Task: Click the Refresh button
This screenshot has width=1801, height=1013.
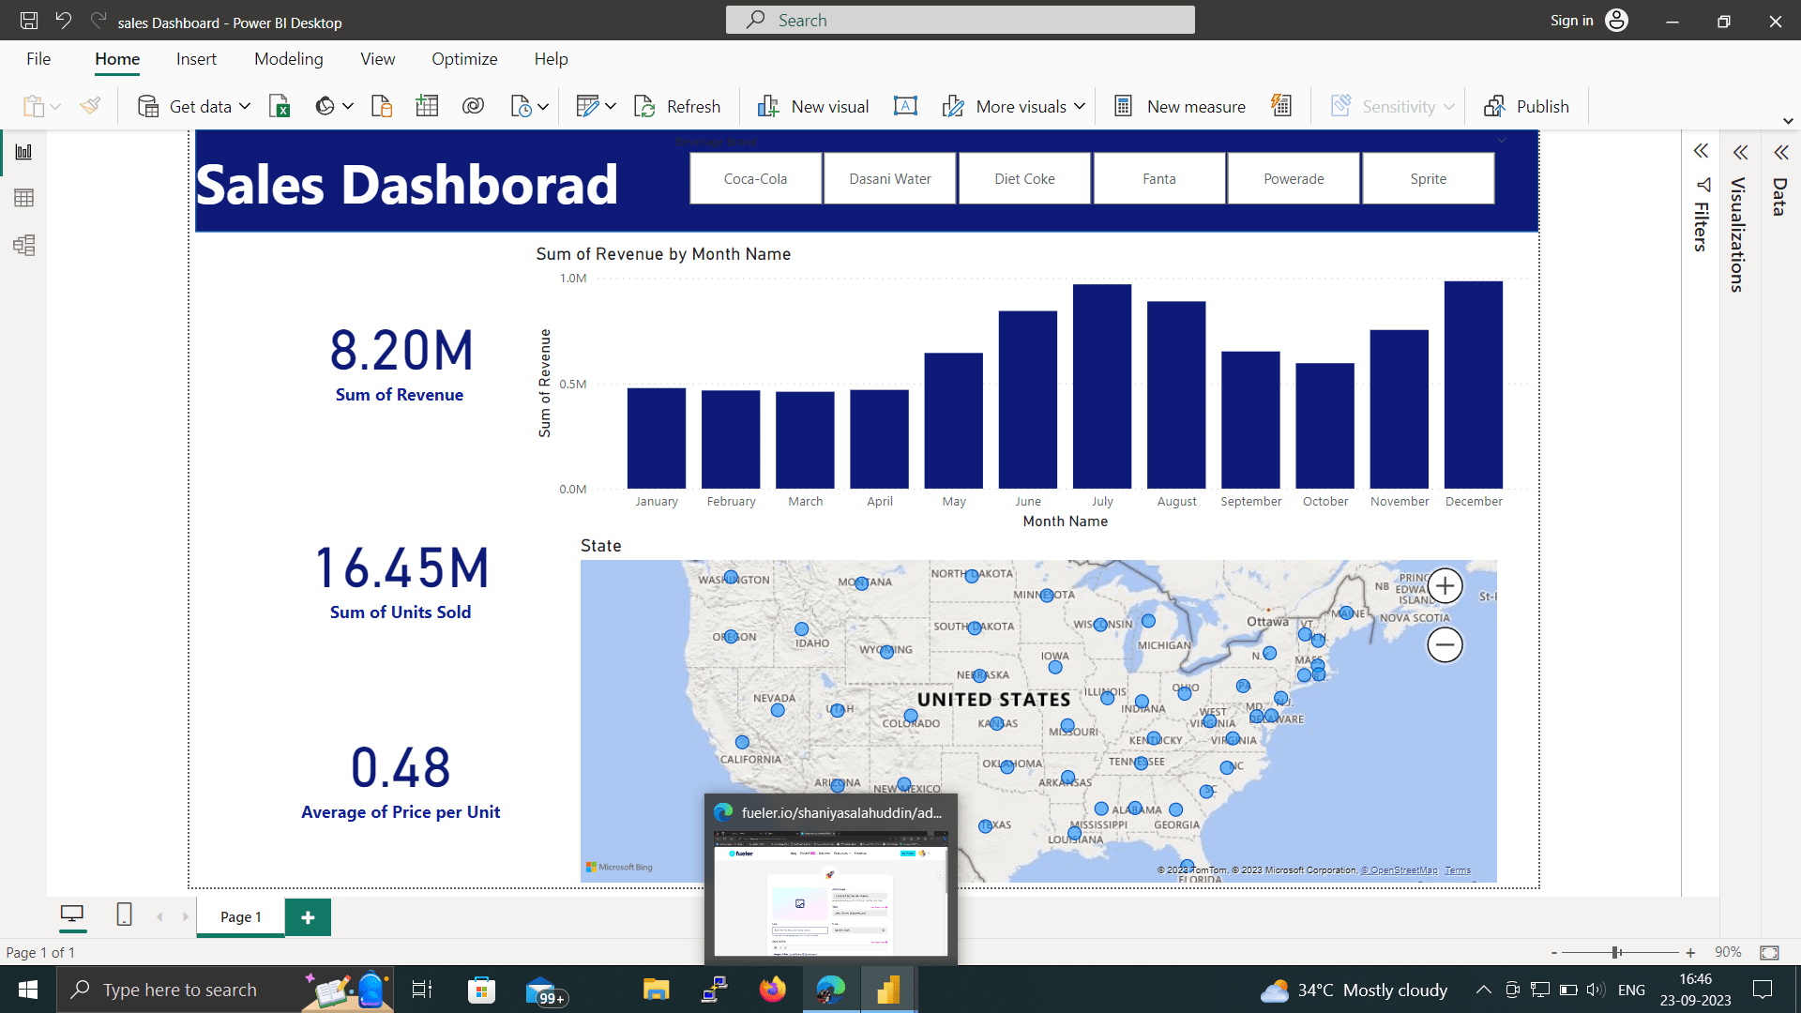Action: point(677,107)
